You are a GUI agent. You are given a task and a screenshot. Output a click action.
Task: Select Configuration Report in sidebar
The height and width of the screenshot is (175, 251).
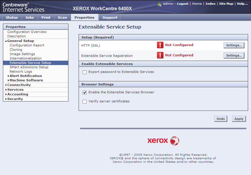[27, 45]
